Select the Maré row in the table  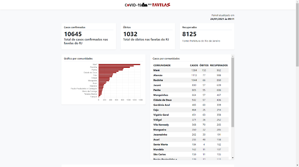(x=191, y=70)
